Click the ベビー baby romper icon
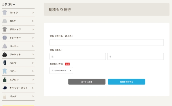 (5, 71)
